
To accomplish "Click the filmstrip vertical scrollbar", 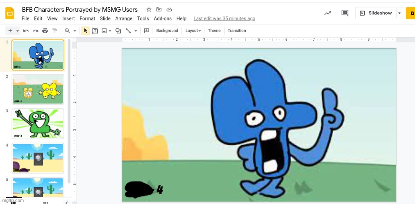I will pos(69,111).
